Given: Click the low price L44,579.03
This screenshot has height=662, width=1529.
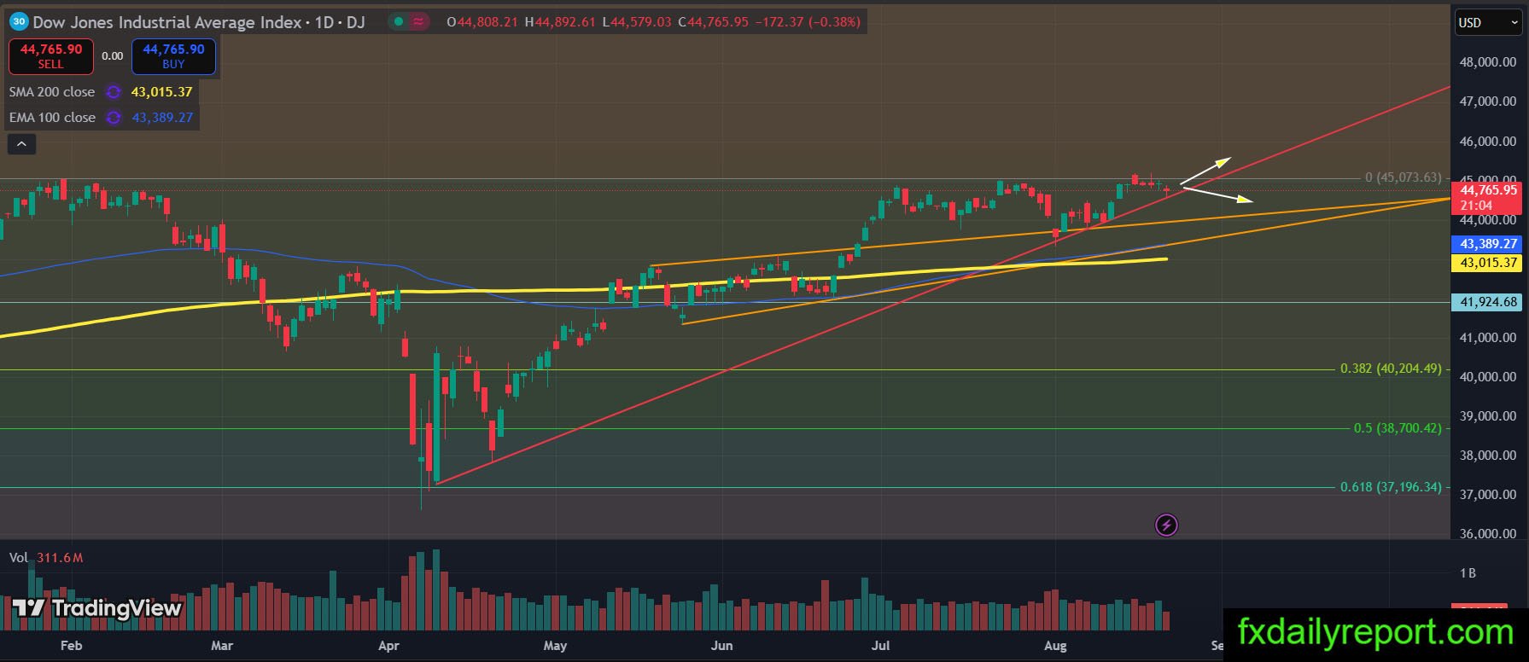Looking at the screenshot, I should [x=637, y=22].
